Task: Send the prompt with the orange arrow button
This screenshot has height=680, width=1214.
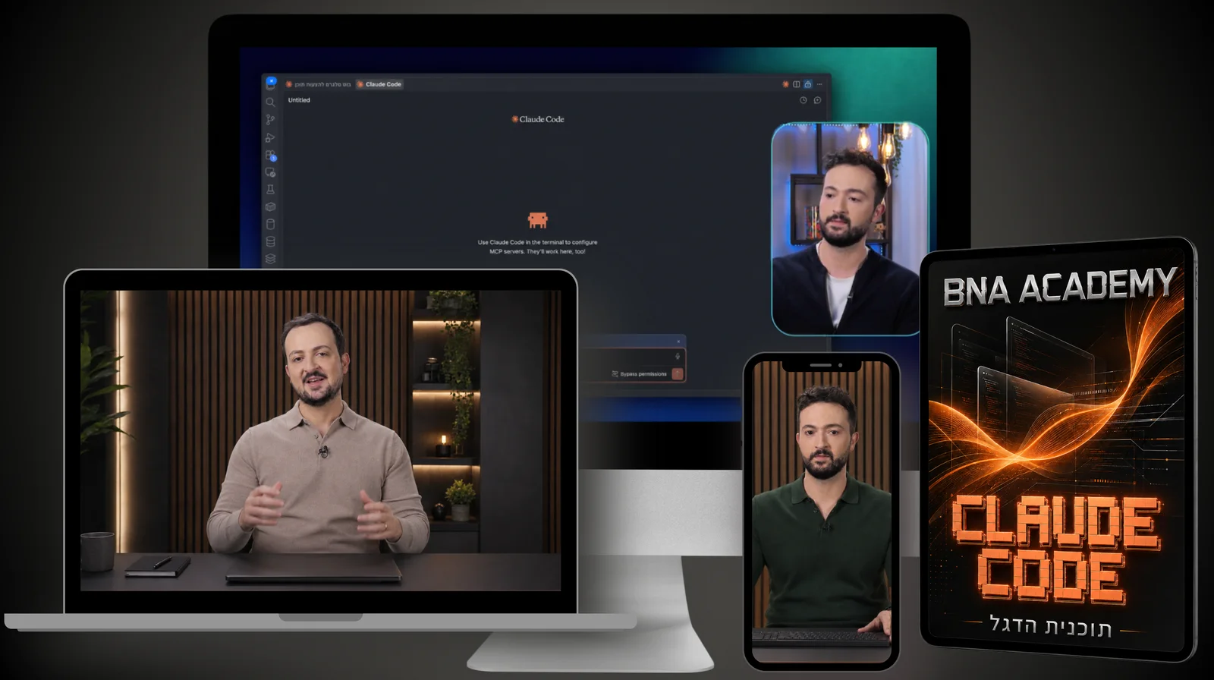Action: (x=678, y=373)
